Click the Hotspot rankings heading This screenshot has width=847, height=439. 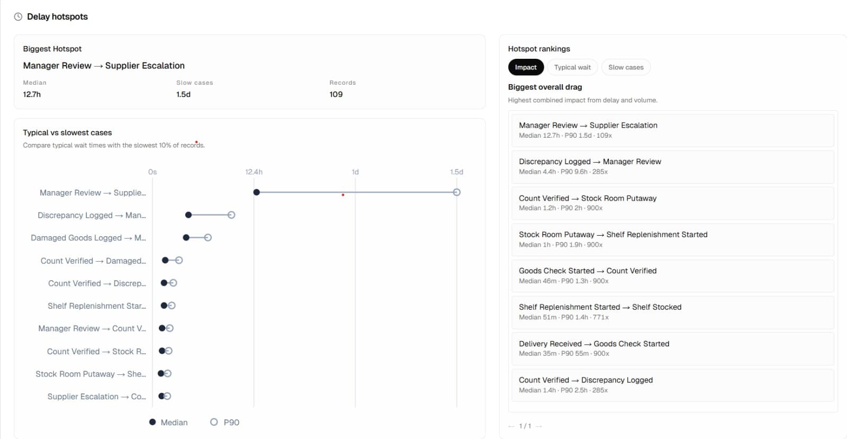point(539,49)
